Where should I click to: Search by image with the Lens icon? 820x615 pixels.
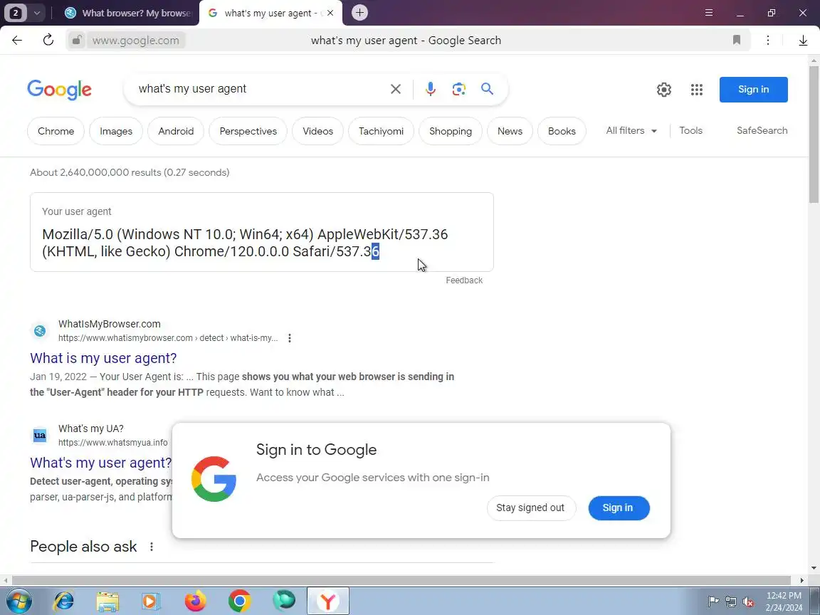coord(458,90)
